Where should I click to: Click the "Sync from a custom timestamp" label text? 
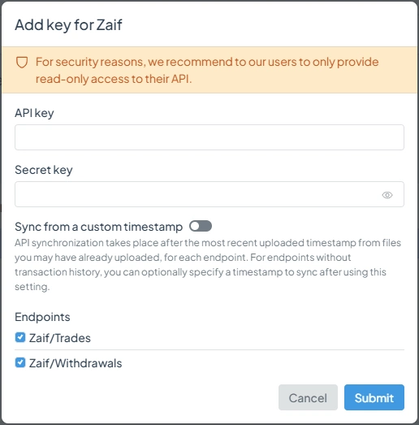tap(98, 227)
